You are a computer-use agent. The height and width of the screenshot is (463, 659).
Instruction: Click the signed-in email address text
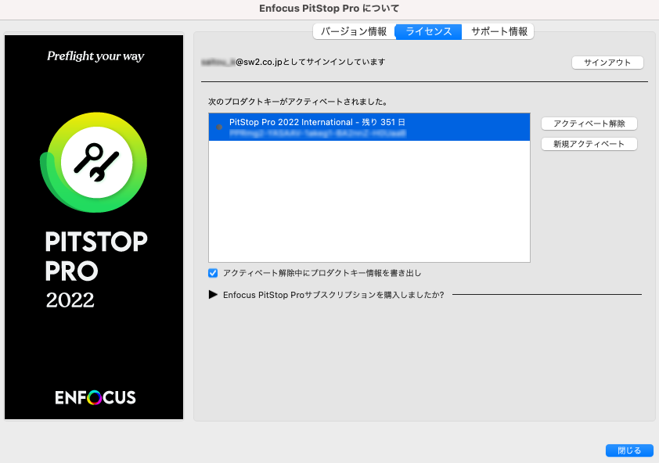[242, 63]
